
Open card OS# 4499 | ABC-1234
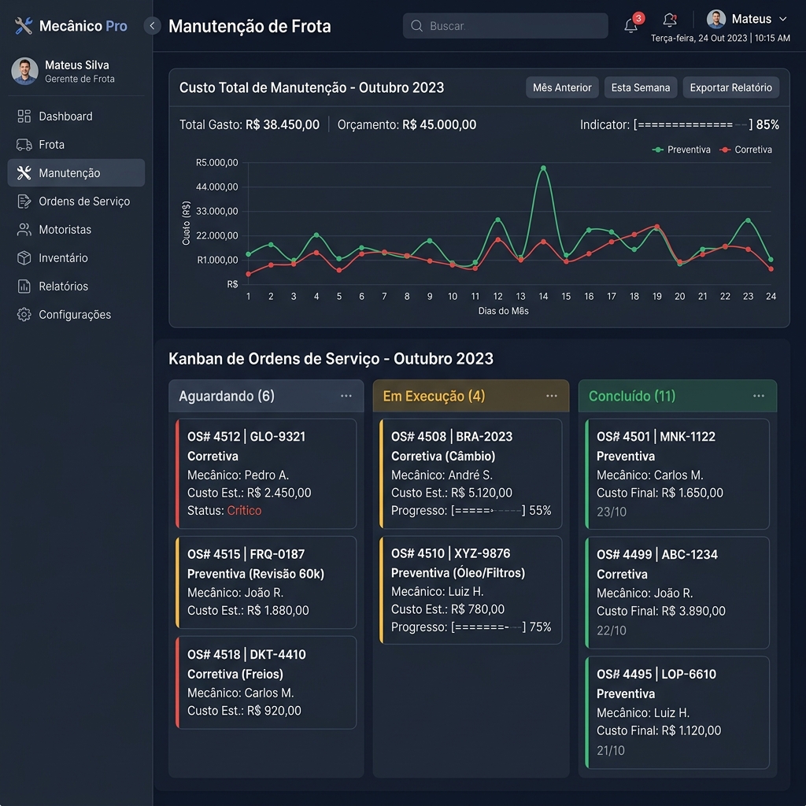tap(677, 593)
